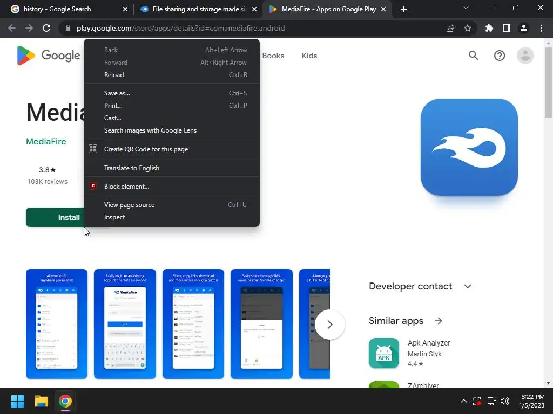Open MediaFire developer link
Viewport: 553px width, 414px height.
(x=46, y=142)
